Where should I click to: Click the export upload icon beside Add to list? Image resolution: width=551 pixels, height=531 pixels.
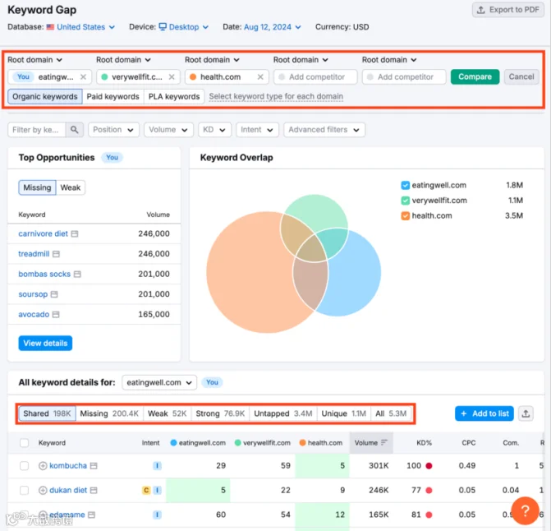(x=526, y=413)
